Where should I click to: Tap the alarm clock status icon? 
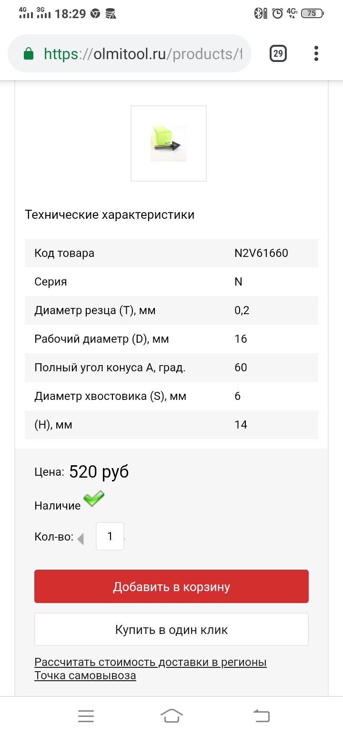277,13
